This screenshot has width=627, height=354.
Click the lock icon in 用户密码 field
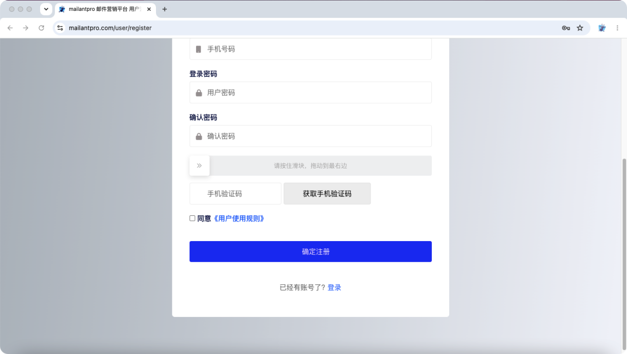(x=199, y=93)
